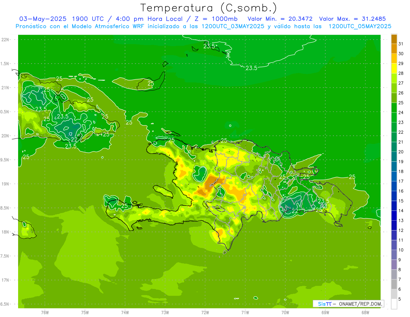Click the title "Temperatura (C,somb.)"
410x317 pixels.
pyautogui.click(x=209, y=8)
